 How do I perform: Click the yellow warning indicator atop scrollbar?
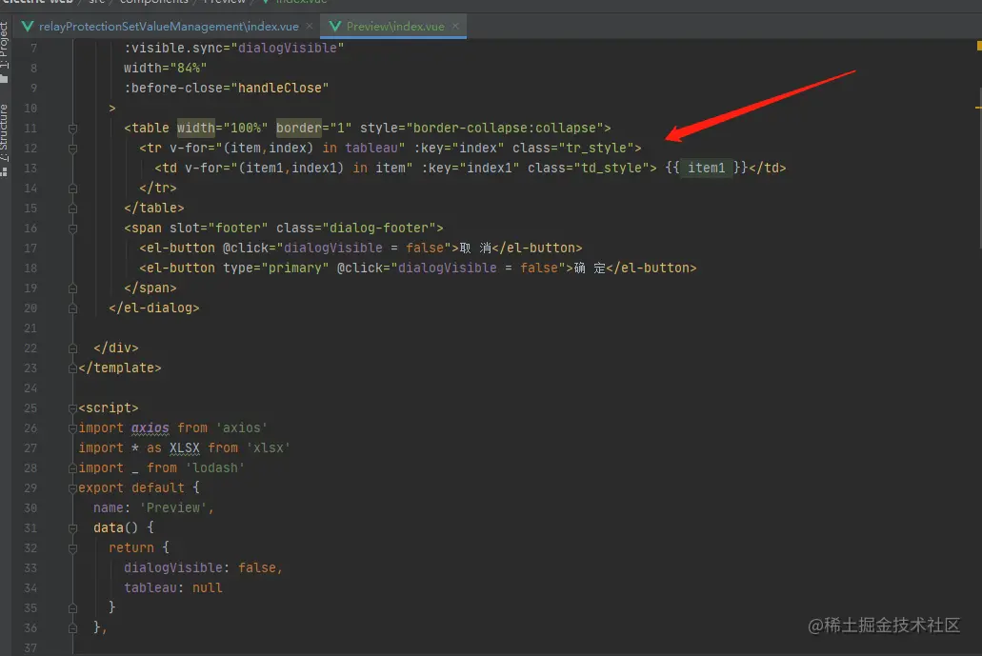click(x=979, y=45)
